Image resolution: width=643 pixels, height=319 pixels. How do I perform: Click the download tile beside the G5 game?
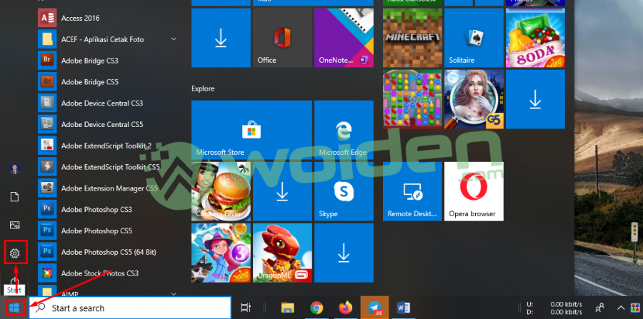pyautogui.click(x=535, y=99)
